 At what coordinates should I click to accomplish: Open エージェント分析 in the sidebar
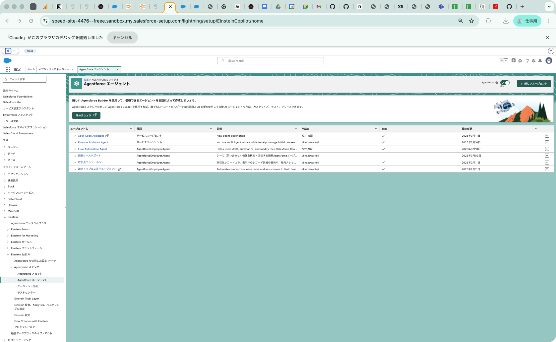28,286
